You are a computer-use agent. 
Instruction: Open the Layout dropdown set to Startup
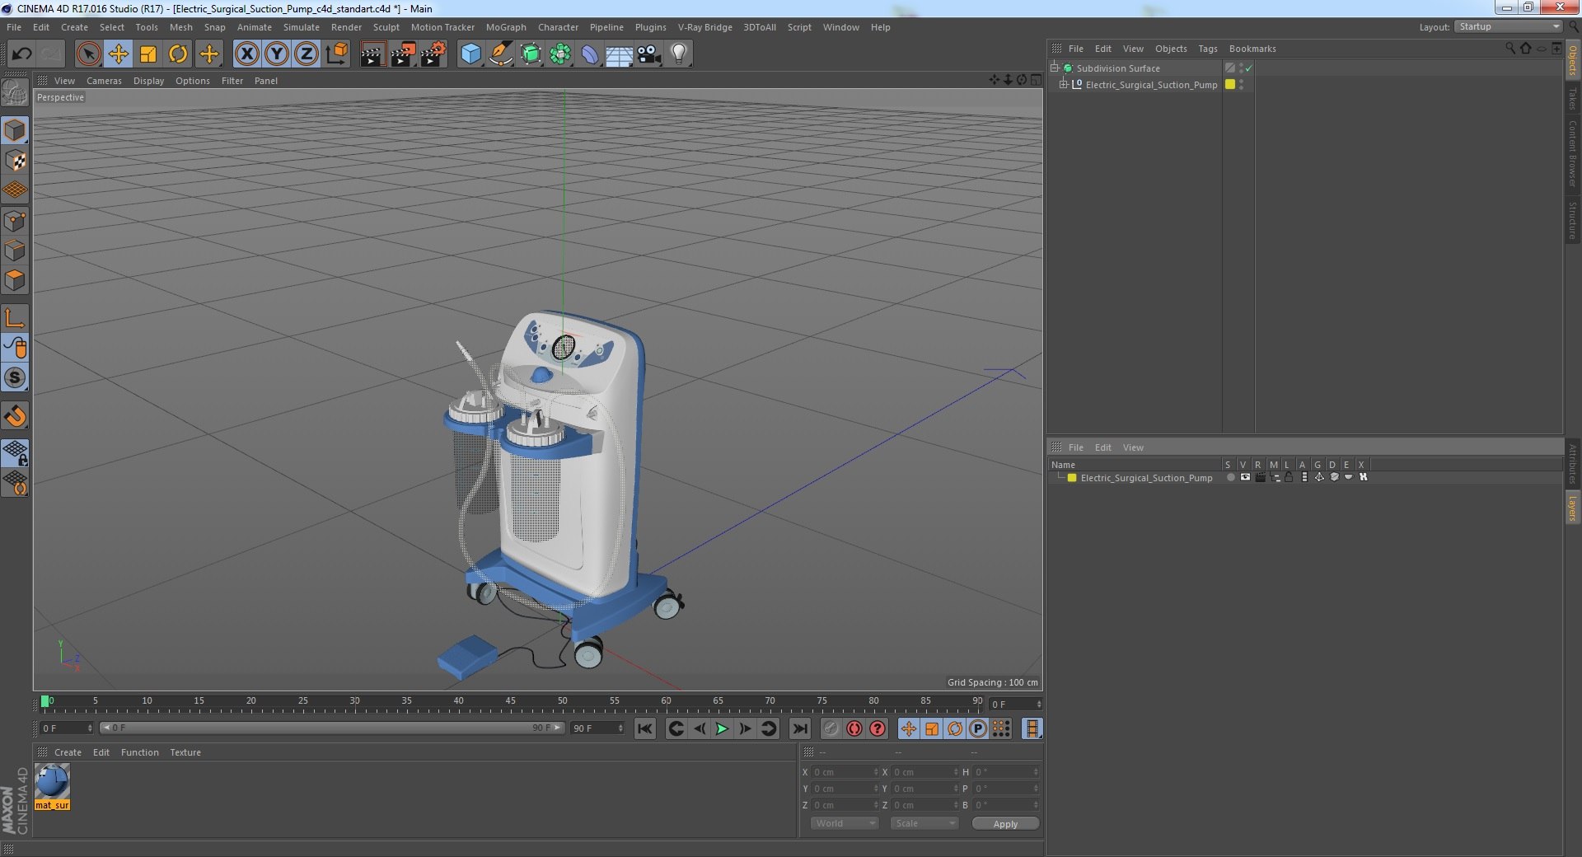click(1508, 27)
